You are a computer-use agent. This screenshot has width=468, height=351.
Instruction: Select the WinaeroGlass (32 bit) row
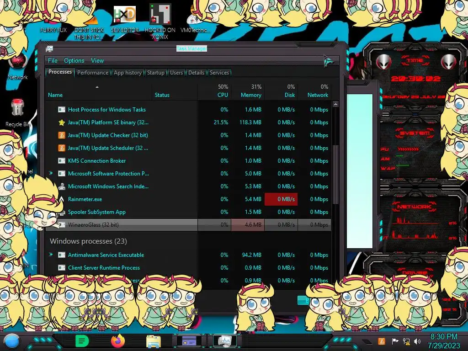tap(188, 225)
